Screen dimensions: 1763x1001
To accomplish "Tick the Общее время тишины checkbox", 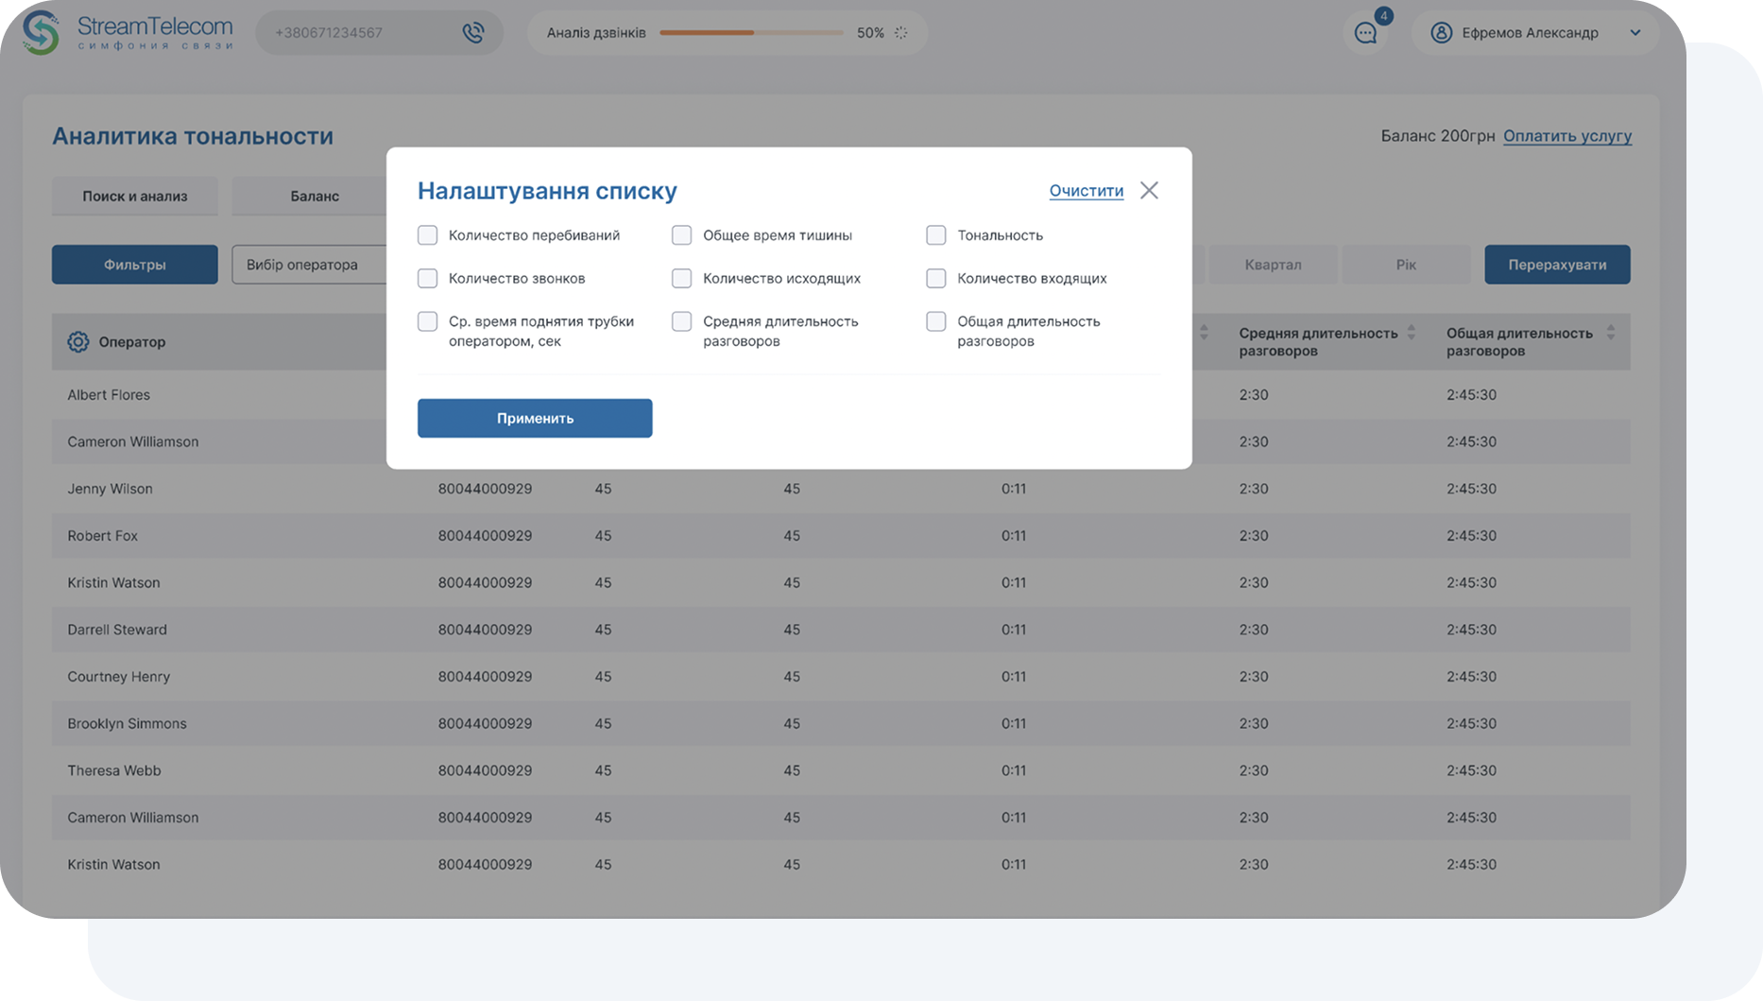I will pos(682,235).
